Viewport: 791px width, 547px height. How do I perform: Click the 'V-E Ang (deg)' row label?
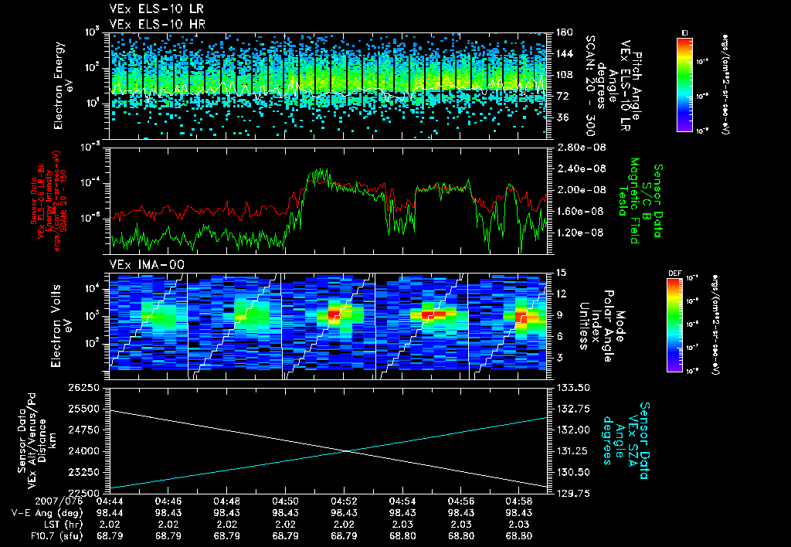46,513
